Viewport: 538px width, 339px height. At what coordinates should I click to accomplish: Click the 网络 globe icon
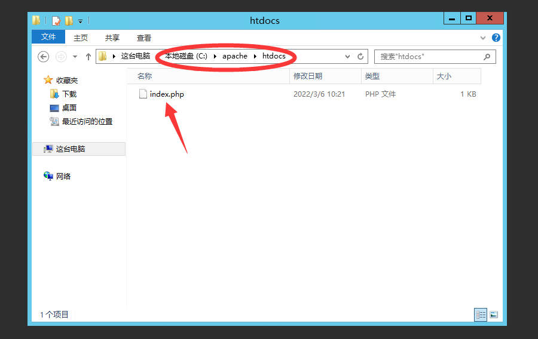coord(48,176)
